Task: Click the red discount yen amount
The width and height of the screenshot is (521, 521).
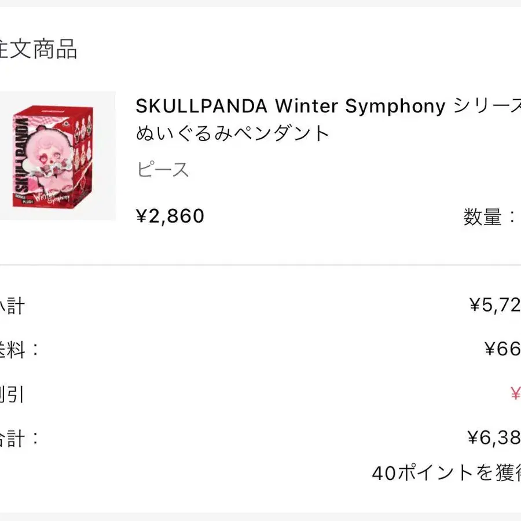Action: coord(515,393)
